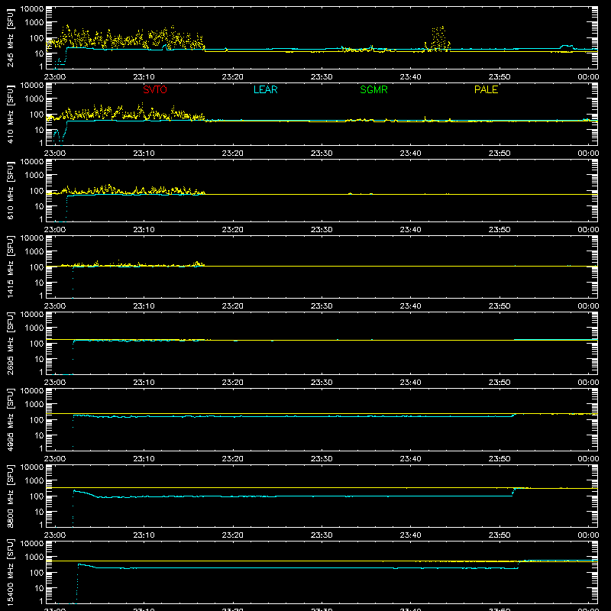611x611 pixels.
Task: Click 23:40 label under the 245 MHz plot
Action: coord(410,77)
